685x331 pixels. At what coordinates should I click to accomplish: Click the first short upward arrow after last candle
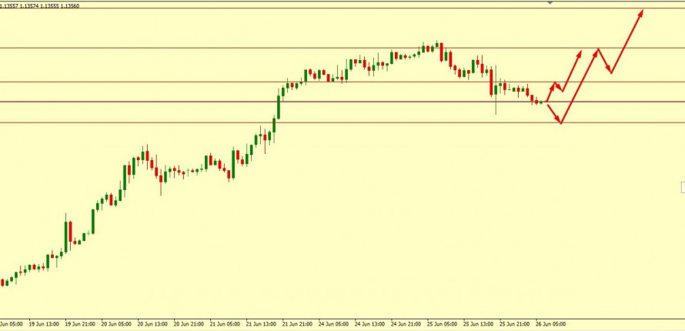pyautogui.click(x=550, y=92)
